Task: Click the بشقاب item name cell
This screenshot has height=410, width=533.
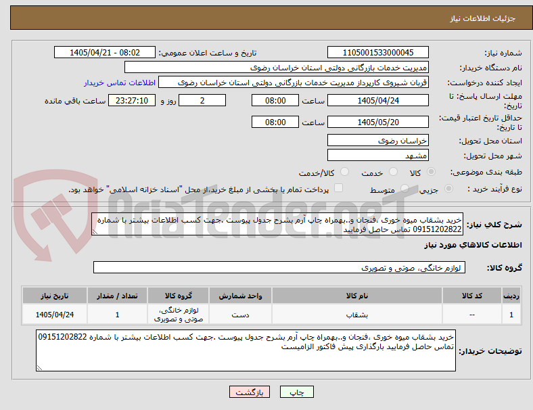Action: click(357, 315)
